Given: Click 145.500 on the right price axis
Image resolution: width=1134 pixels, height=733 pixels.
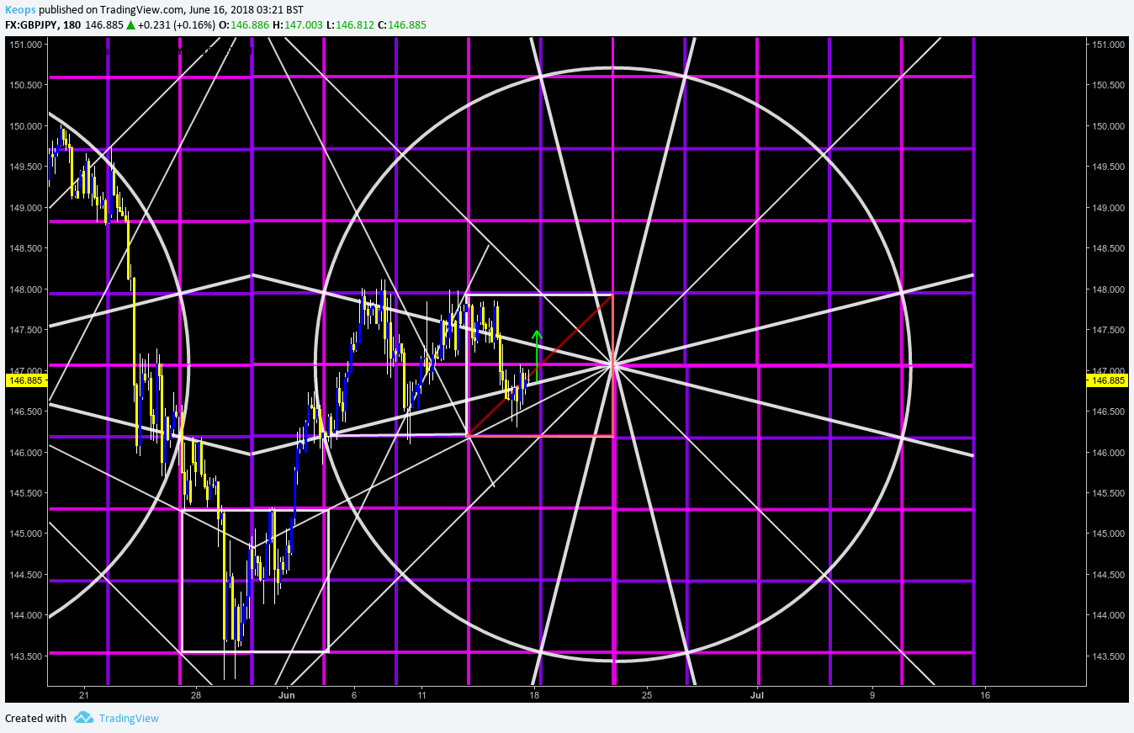Looking at the screenshot, I should 1107,493.
